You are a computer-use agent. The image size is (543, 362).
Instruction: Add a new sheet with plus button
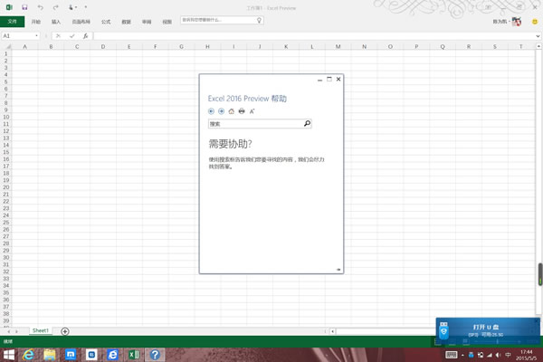pos(64,331)
